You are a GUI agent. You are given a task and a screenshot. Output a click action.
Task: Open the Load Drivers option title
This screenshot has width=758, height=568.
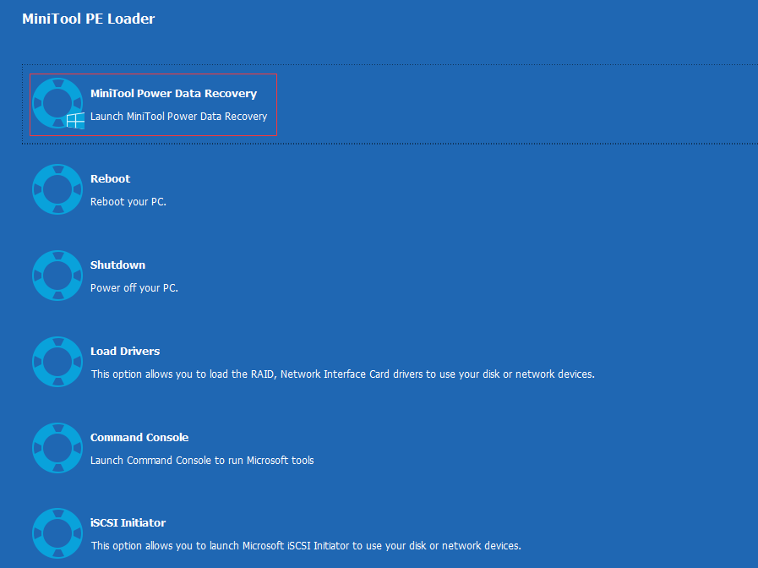pos(125,351)
